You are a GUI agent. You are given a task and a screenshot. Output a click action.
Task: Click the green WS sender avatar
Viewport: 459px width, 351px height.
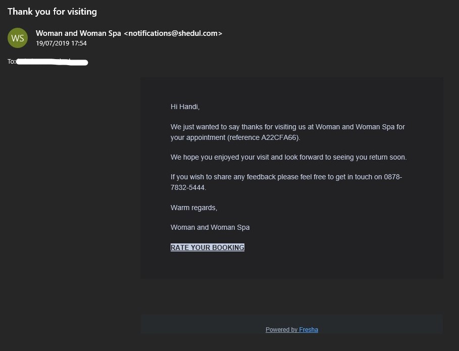[18, 38]
